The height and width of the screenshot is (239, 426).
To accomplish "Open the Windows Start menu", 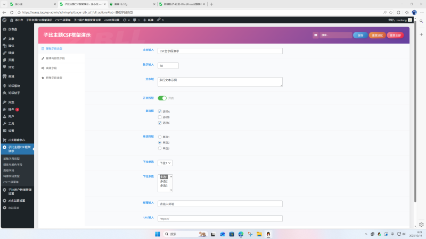I will [x=157, y=234].
